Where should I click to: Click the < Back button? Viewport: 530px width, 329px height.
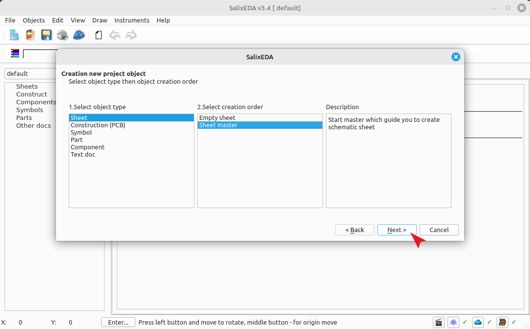[x=355, y=230]
